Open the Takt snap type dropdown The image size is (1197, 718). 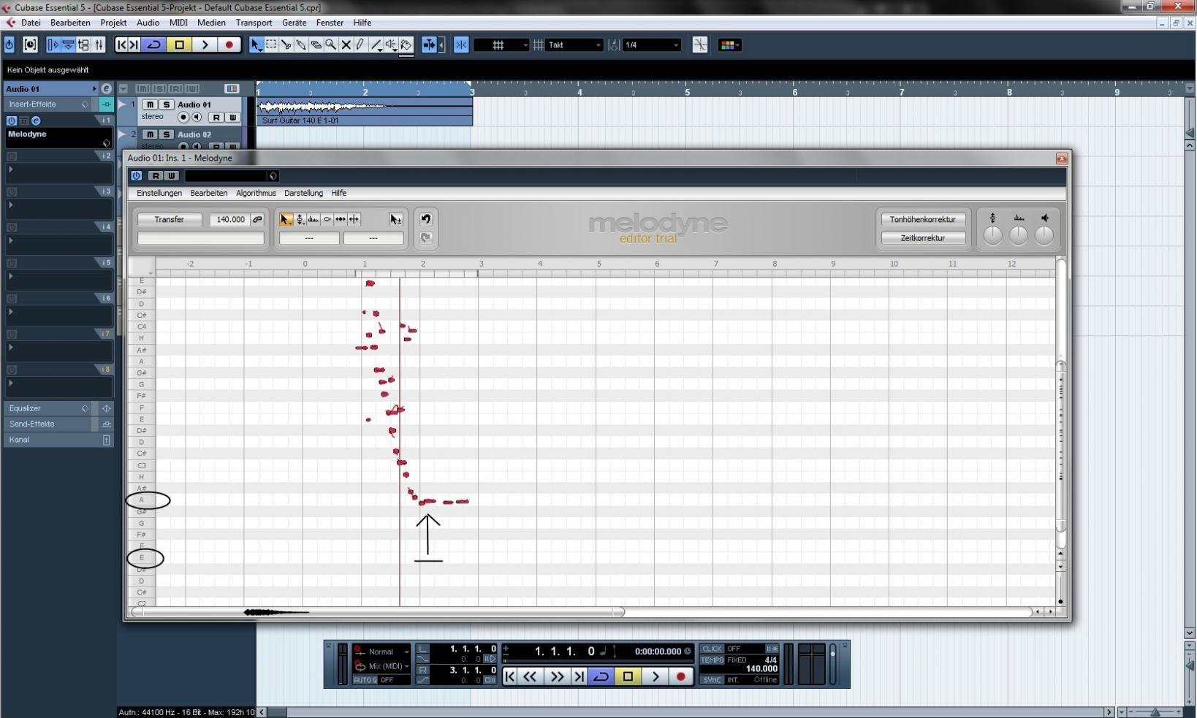[x=575, y=45]
